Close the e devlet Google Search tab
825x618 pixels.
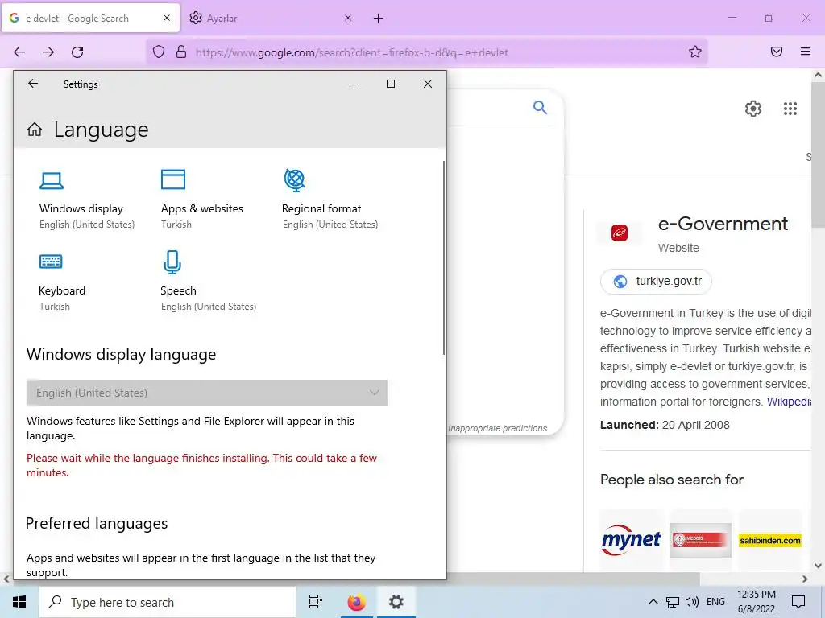167,18
